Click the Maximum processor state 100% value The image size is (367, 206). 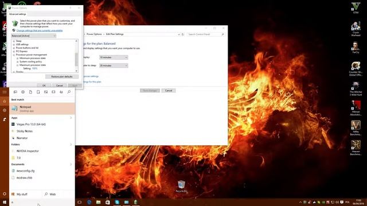(x=34, y=69)
